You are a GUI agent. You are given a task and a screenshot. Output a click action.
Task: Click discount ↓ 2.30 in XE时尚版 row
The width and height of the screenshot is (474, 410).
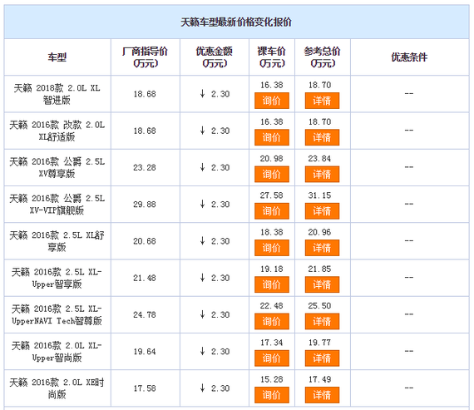pyautogui.click(x=215, y=388)
